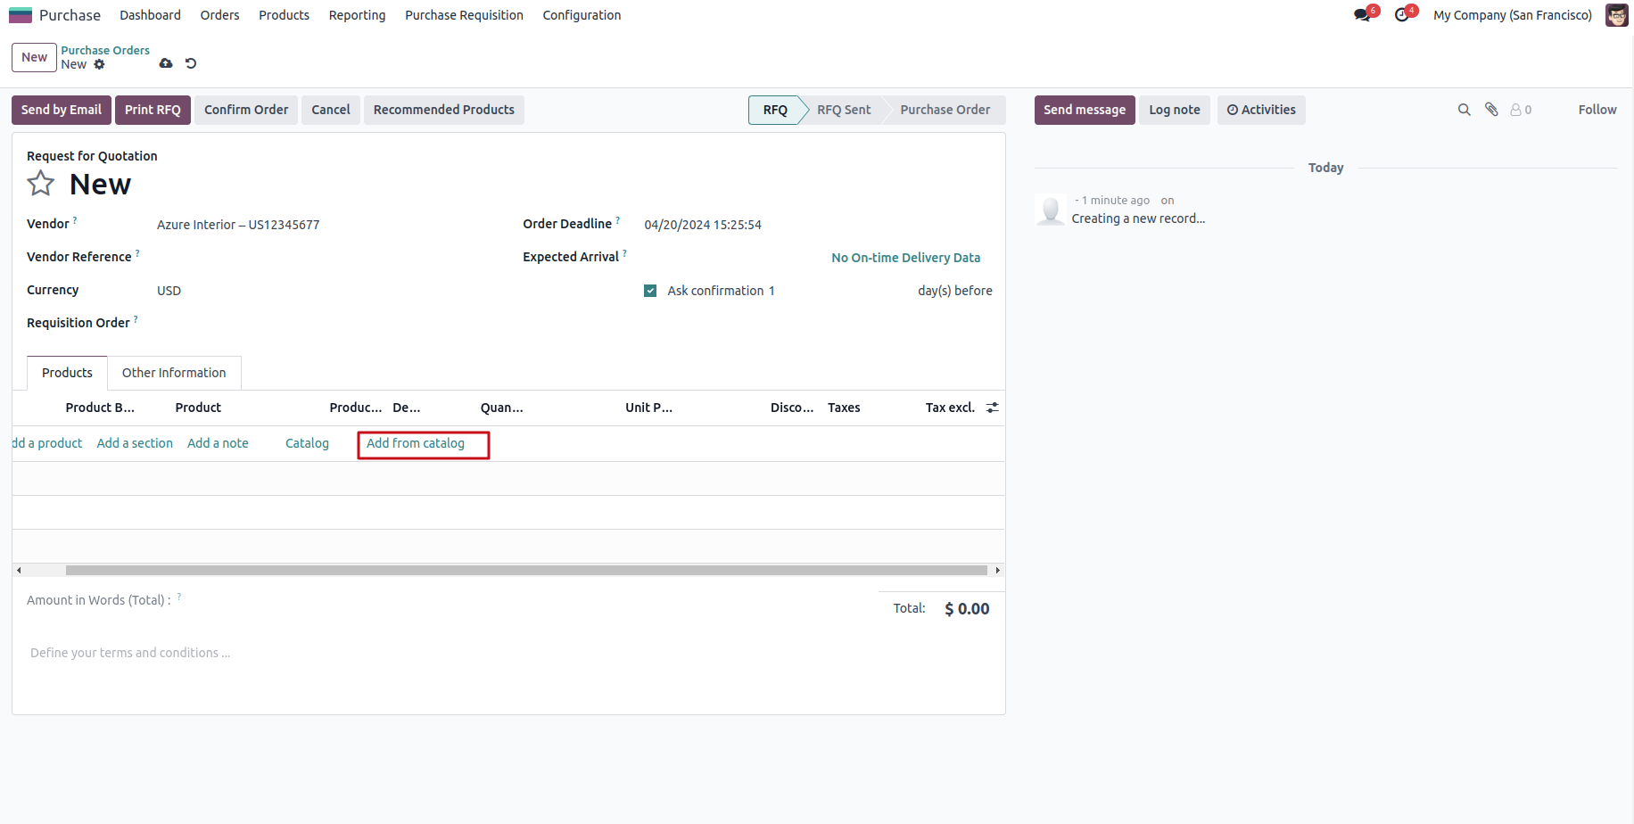The image size is (1634, 824).
Task: Set status to RFQ Sent
Action: tap(844, 110)
